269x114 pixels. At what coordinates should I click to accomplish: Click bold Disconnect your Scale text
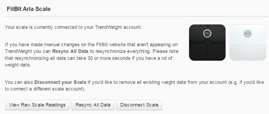(x=60, y=82)
